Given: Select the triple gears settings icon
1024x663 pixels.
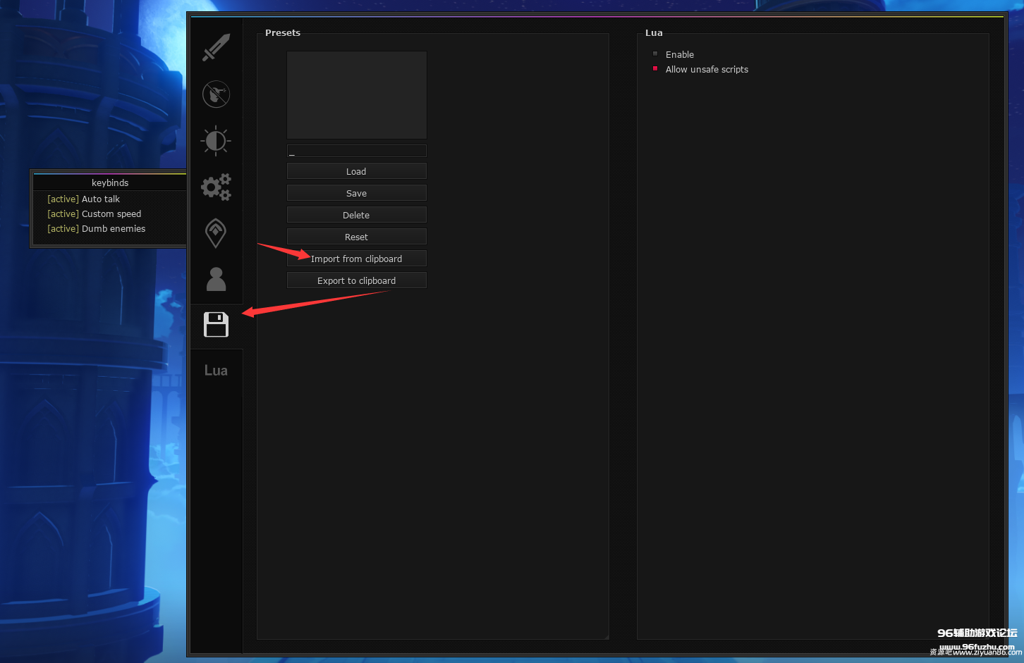Looking at the screenshot, I should (x=216, y=187).
